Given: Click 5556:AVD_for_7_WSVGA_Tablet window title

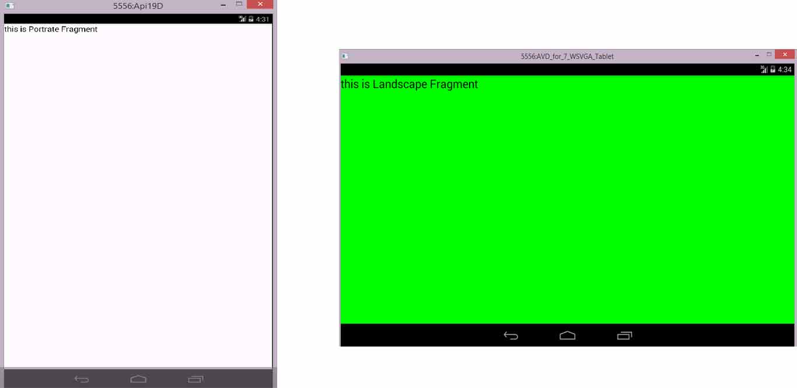Looking at the screenshot, I should [x=567, y=57].
